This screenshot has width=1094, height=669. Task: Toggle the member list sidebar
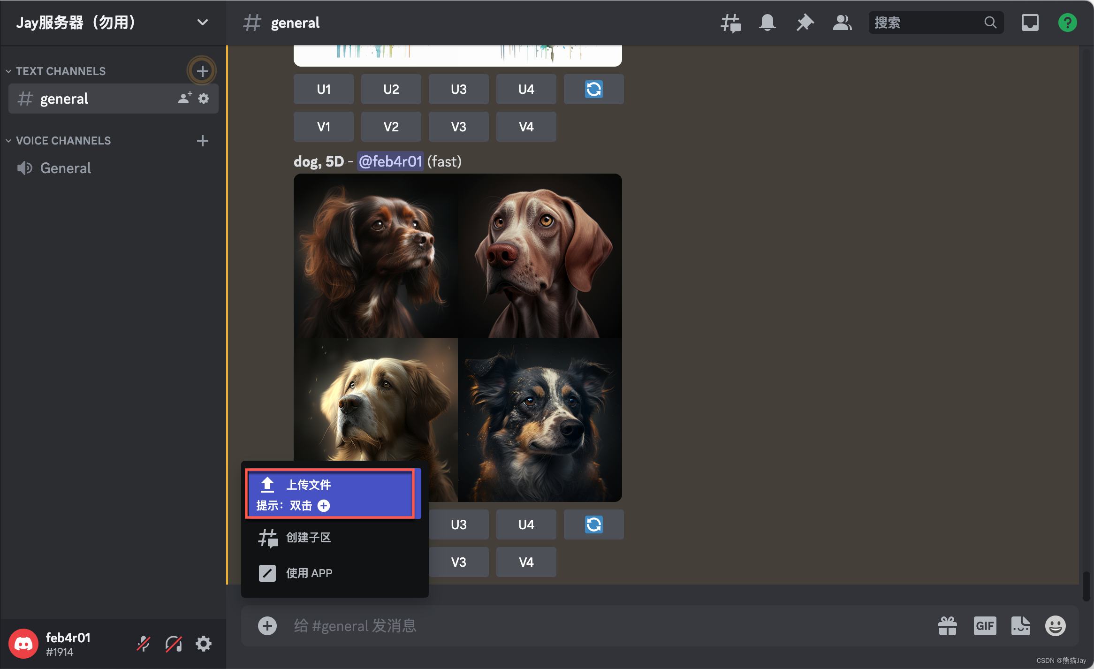(x=841, y=22)
